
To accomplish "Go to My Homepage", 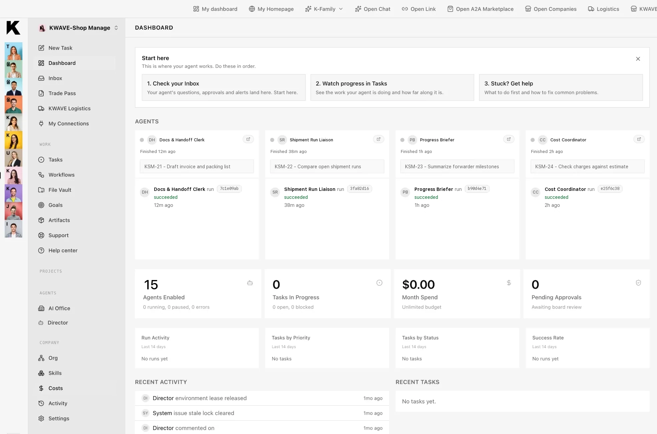I will [271, 9].
